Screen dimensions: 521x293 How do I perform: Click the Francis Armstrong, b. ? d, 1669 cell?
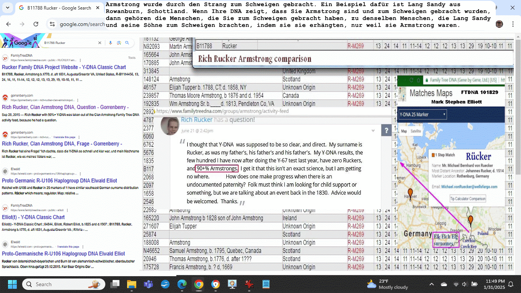(225, 267)
